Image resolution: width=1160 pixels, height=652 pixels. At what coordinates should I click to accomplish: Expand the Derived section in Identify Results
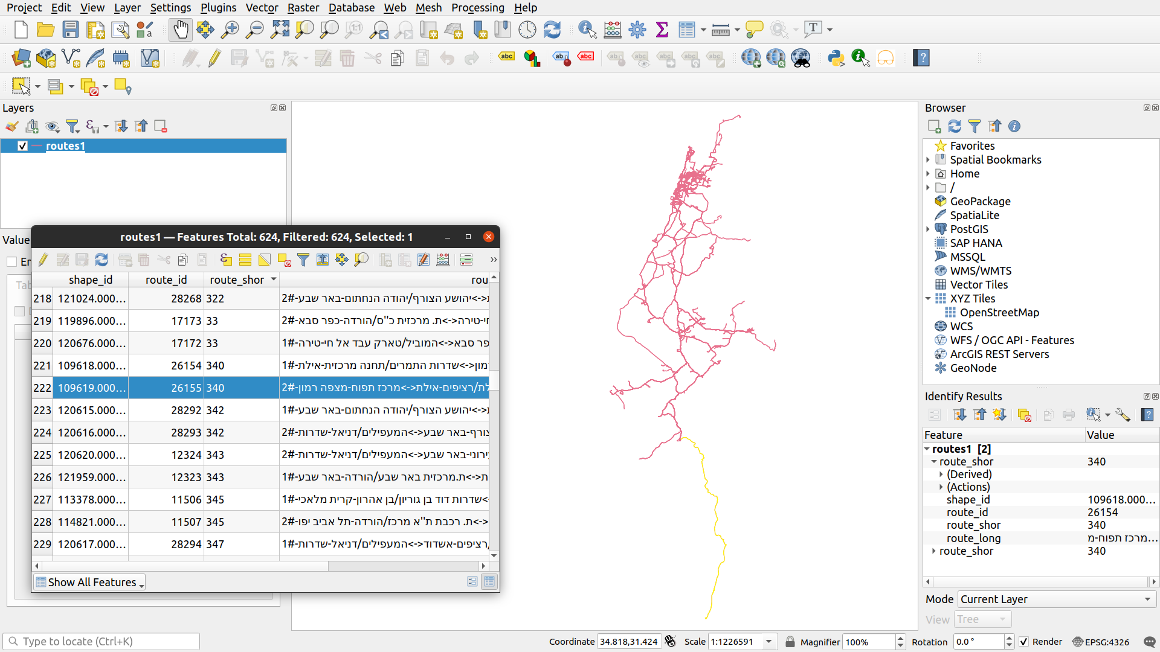tap(942, 474)
